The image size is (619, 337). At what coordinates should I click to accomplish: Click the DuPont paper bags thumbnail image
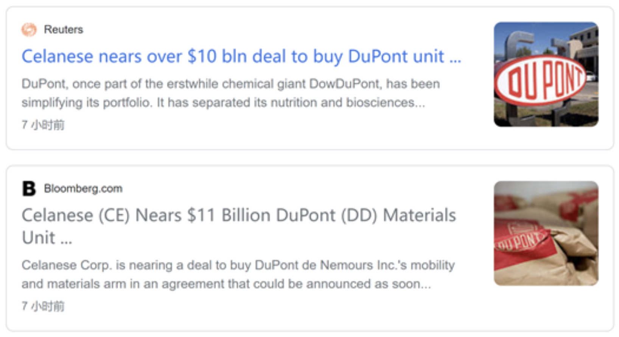tap(546, 233)
